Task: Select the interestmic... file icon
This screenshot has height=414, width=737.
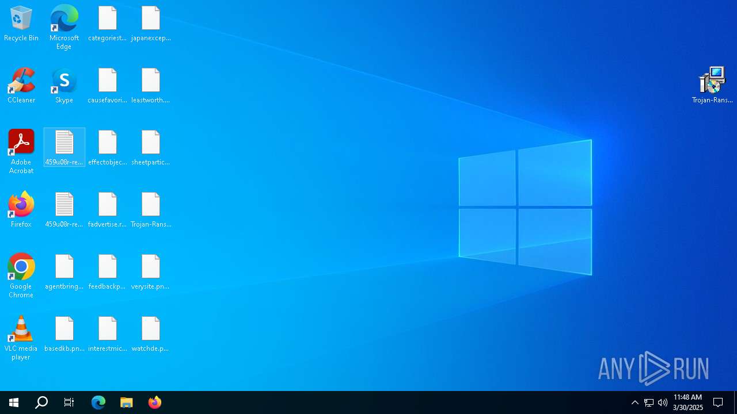Action: (x=107, y=335)
